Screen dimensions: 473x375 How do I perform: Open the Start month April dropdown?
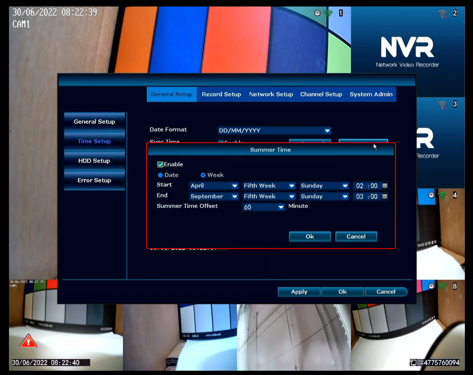click(214, 186)
